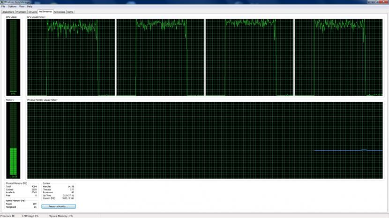
Task: Click the third CPU core history graph
Action: [x=250, y=57]
